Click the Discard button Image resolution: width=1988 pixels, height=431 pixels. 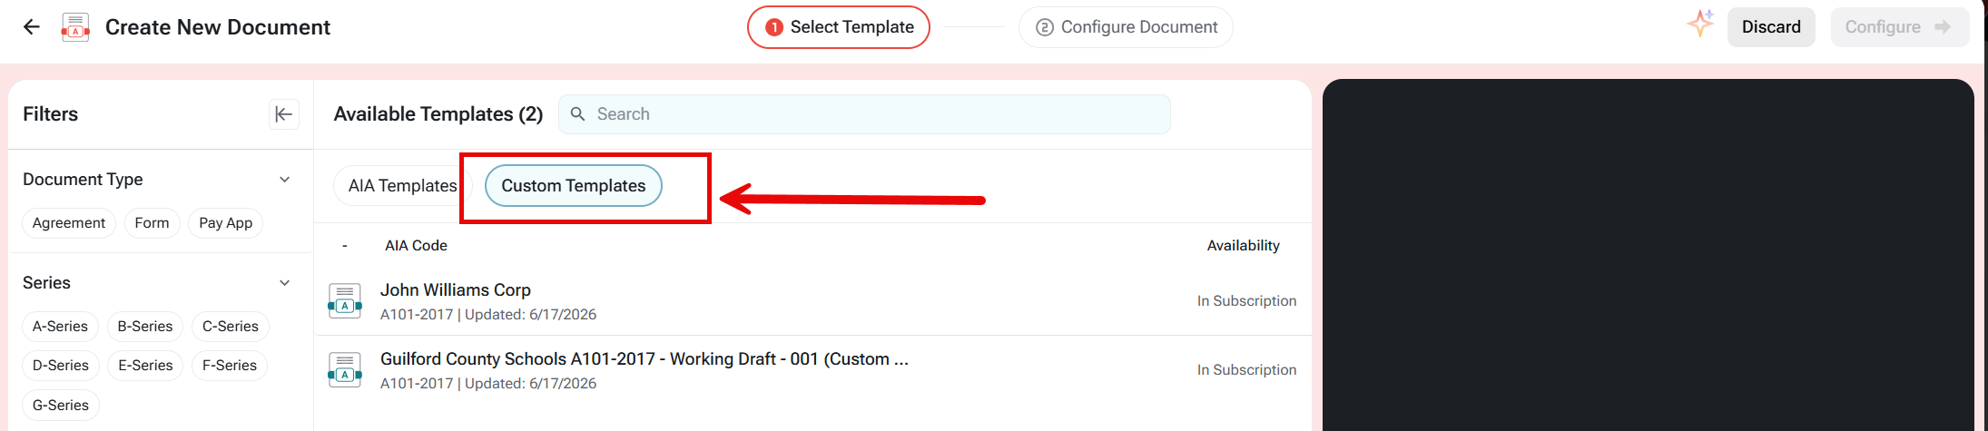pos(1771,27)
